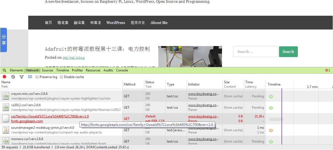Sort requests by the Size column header
The image size is (333, 150).
227,82
